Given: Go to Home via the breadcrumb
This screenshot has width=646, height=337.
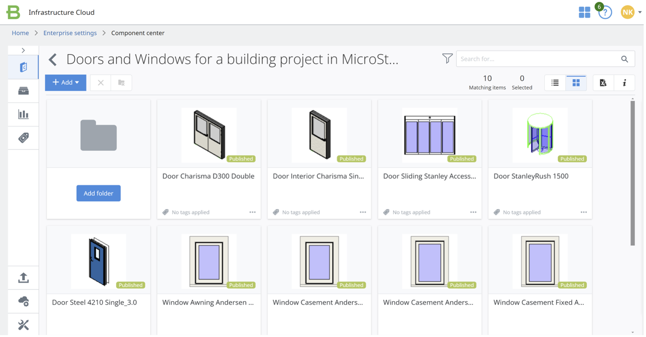Looking at the screenshot, I should coord(20,33).
